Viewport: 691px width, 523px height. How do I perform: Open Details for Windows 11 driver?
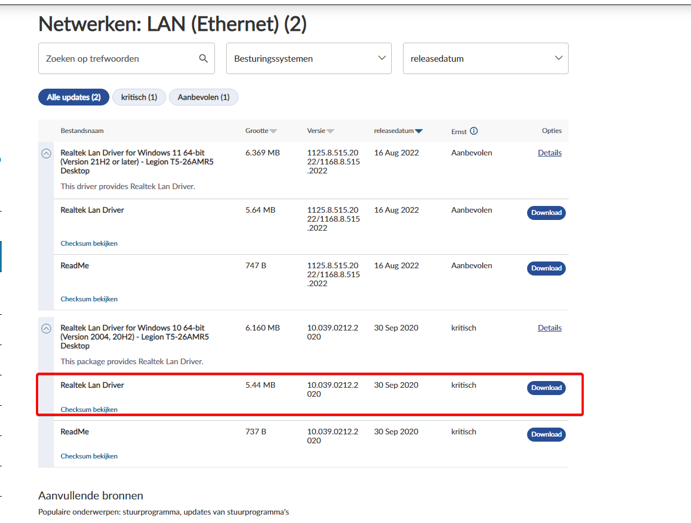[550, 153]
